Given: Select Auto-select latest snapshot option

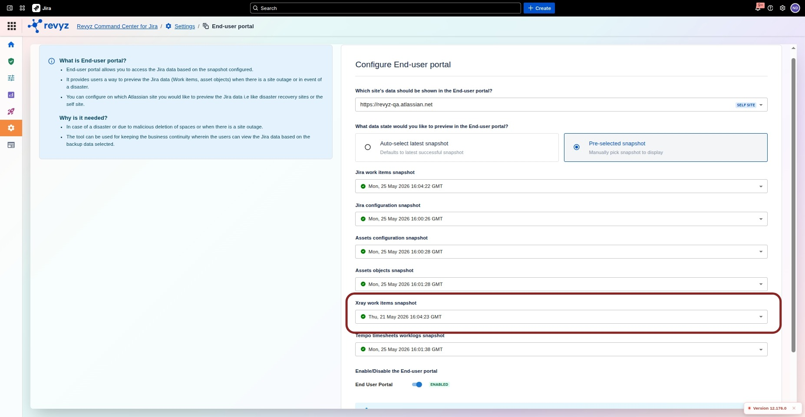Looking at the screenshot, I should click(x=457, y=148).
